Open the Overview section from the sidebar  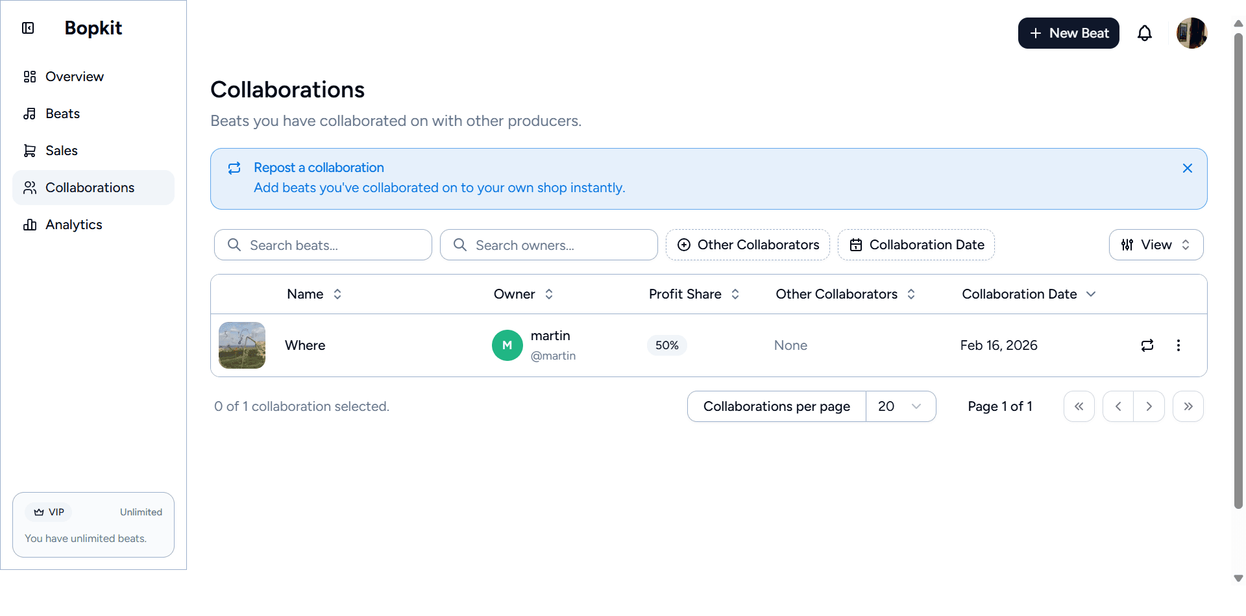pyautogui.click(x=74, y=76)
